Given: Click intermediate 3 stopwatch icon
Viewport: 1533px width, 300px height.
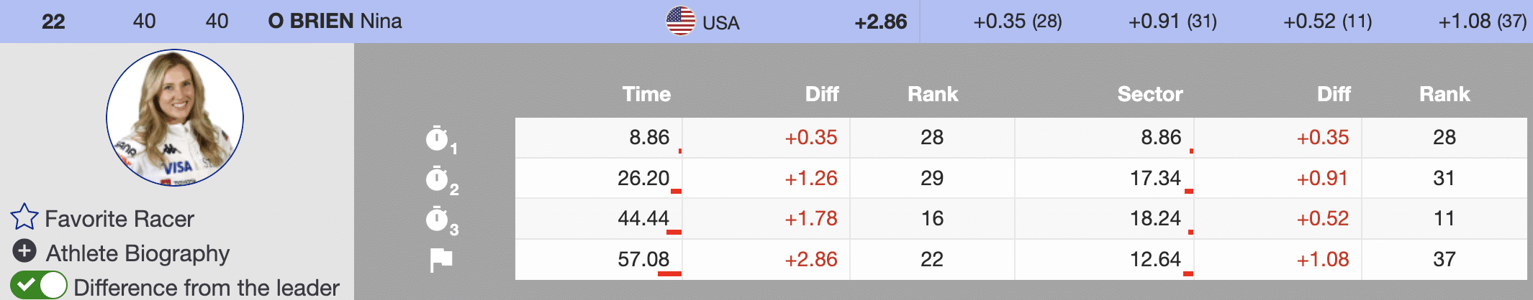Looking at the screenshot, I should coord(437,219).
